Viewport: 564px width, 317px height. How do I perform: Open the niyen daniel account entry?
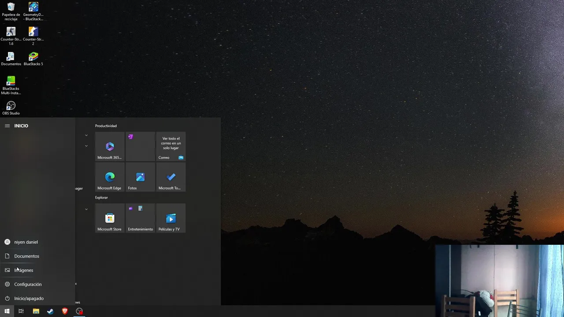[37, 242]
